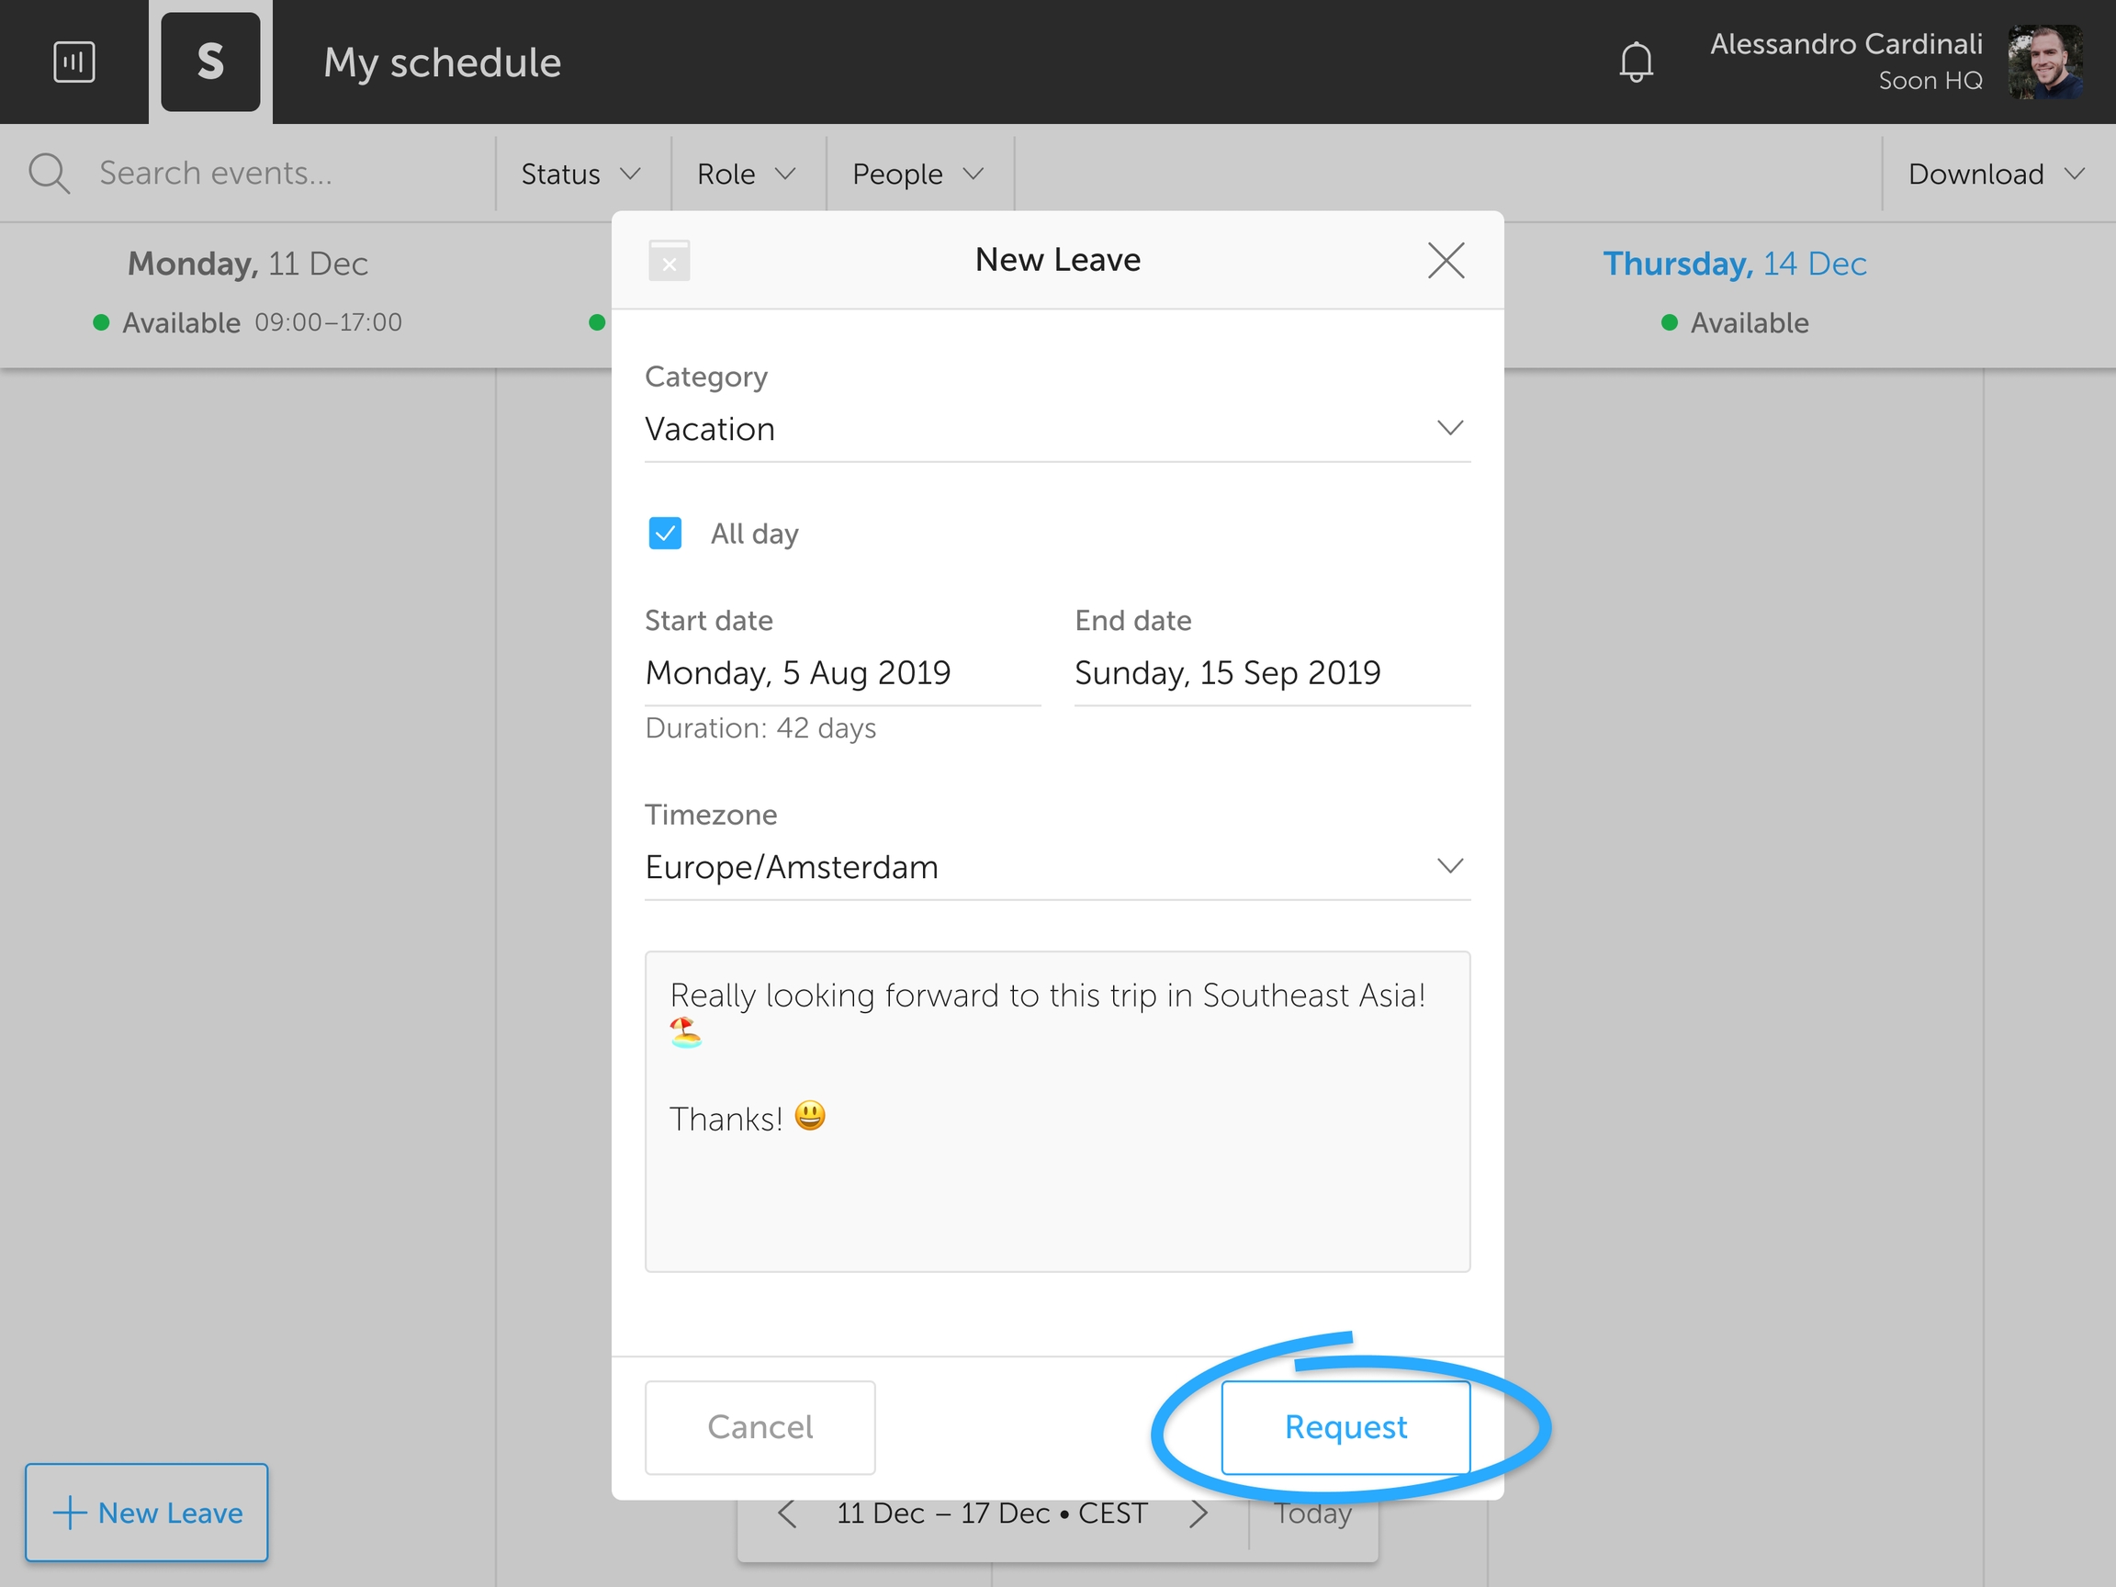Image resolution: width=2116 pixels, height=1587 pixels.
Task: Open the dashboard chart icon
Action: (x=73, y=62)
